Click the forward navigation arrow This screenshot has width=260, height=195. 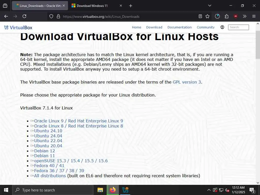[15, 16]
